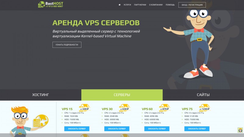Open the Помощь menu item

click(170, 5)
